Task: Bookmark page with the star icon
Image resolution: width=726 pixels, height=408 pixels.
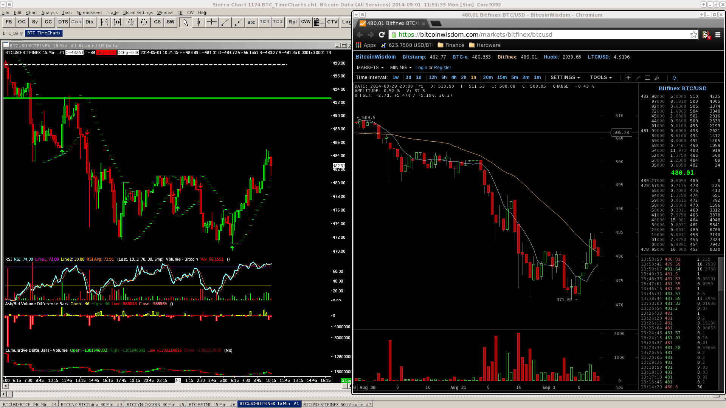Action: pos(693,35)
